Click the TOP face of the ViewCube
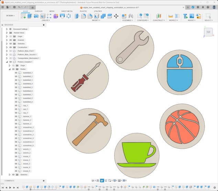218x191 pixels. tap(208, 32)
